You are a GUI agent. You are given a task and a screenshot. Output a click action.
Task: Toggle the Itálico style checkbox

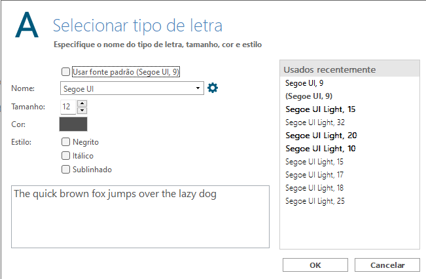click(x=65, y=155)
